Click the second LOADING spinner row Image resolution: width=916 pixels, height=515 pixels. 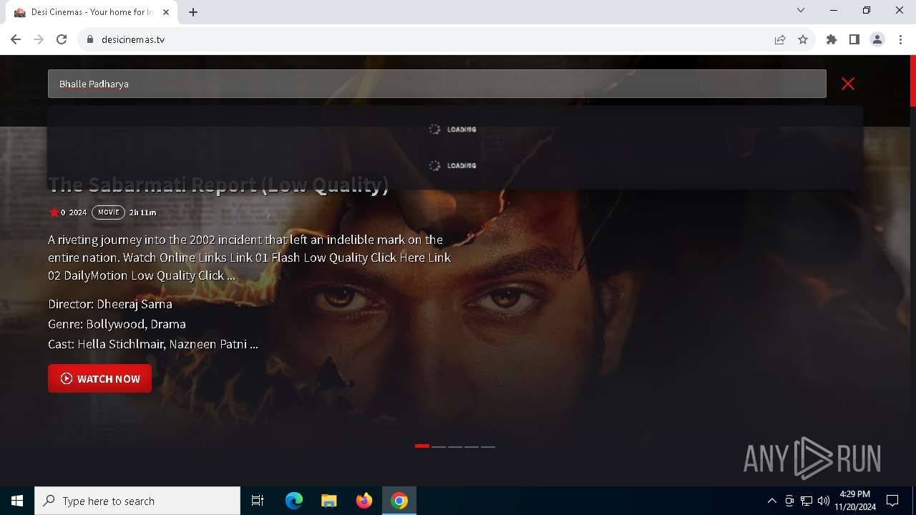click(x=452, y=165)
